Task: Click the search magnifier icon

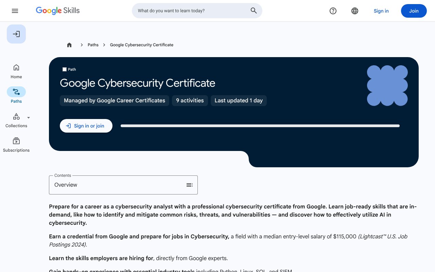Action: tap(254, 11)
